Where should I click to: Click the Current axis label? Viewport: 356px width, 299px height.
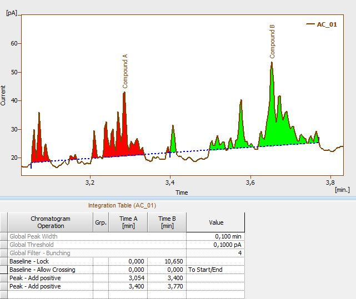tap(3, 95)
